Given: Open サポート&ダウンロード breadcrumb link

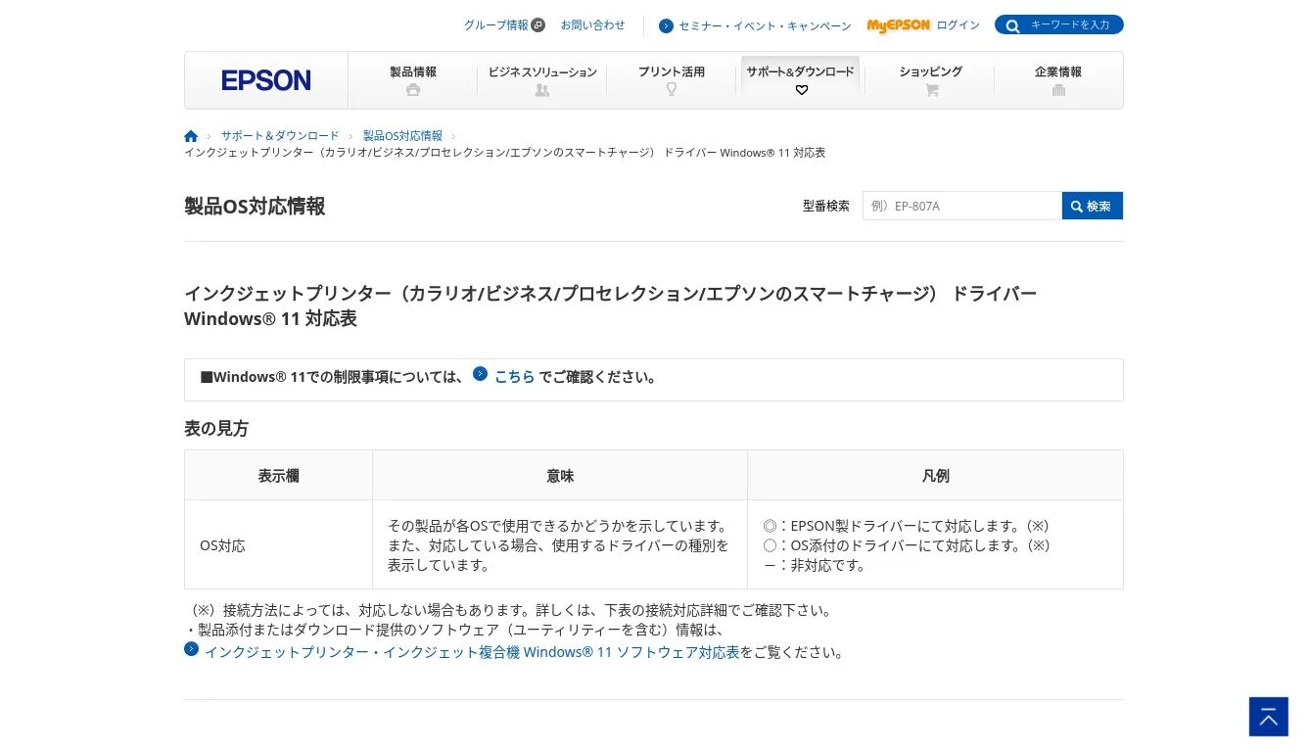Looking at the screenshot, I should [x=280, y=136].
